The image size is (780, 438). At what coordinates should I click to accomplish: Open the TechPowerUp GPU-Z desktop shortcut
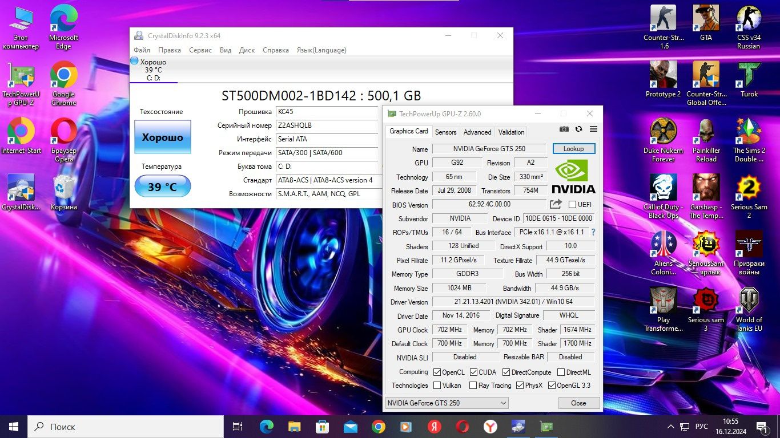[21, 84]
